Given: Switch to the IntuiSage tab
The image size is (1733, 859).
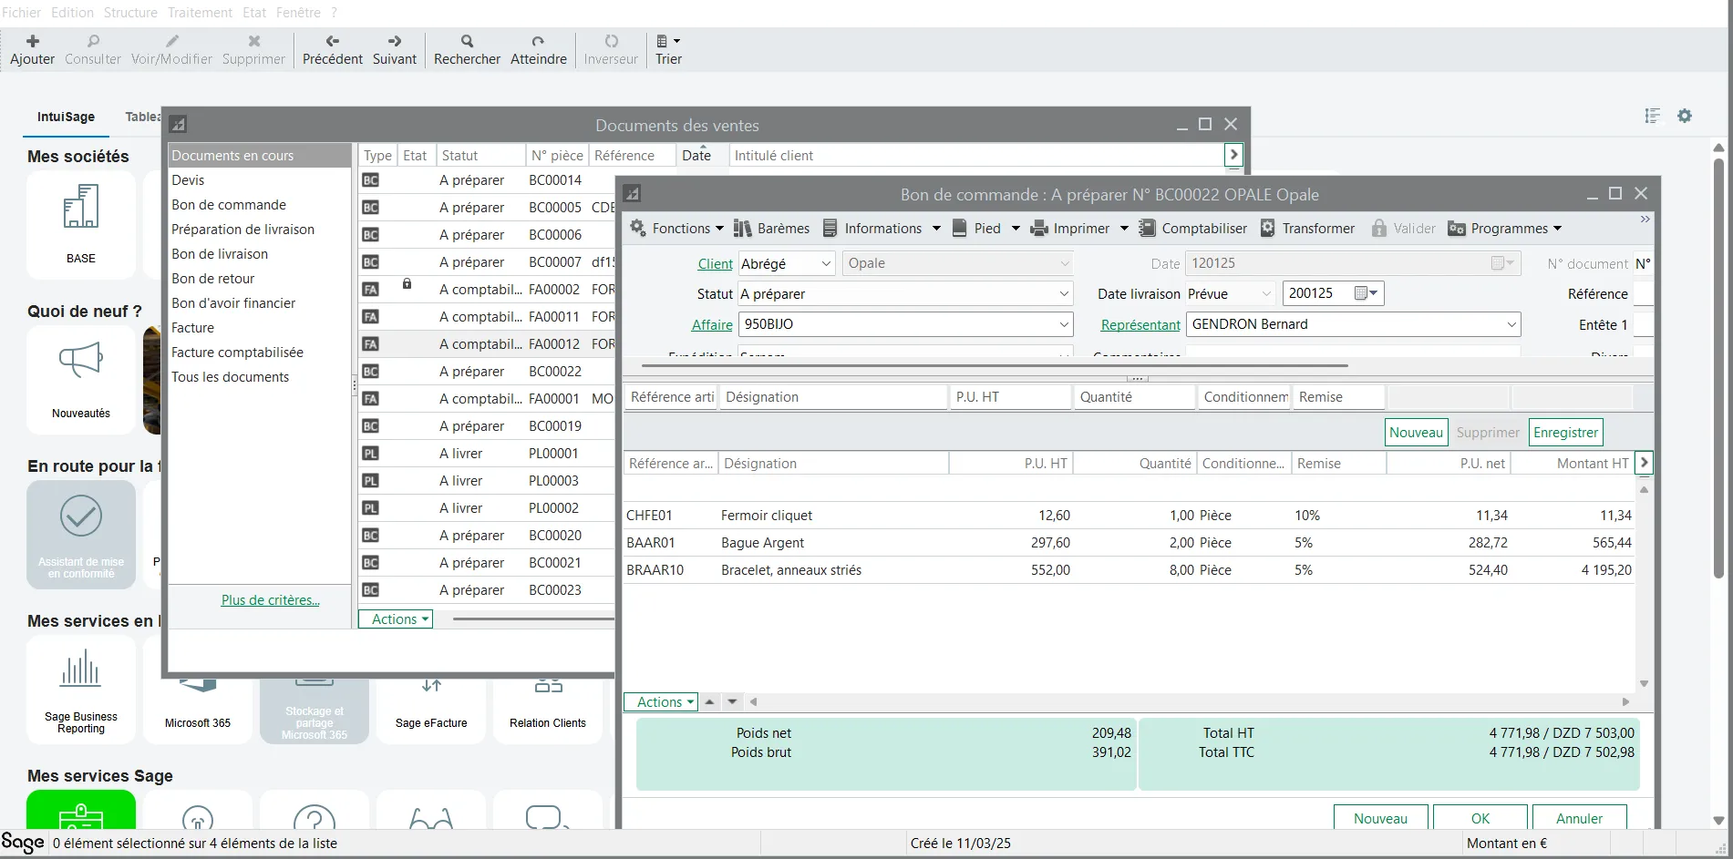Looking at the screenshot, I should (x=66, y=117).
